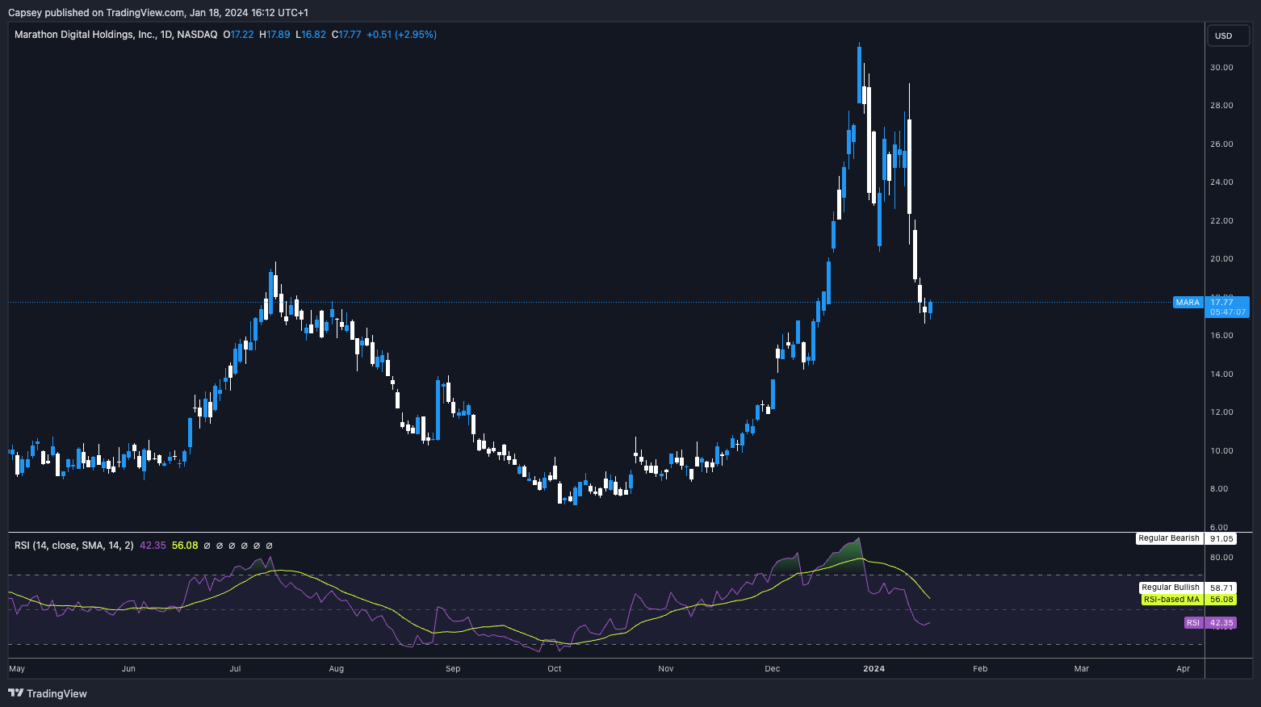Click the 17.77 current price countdown label
1261x707 pixels.
tap(1227, 307)
